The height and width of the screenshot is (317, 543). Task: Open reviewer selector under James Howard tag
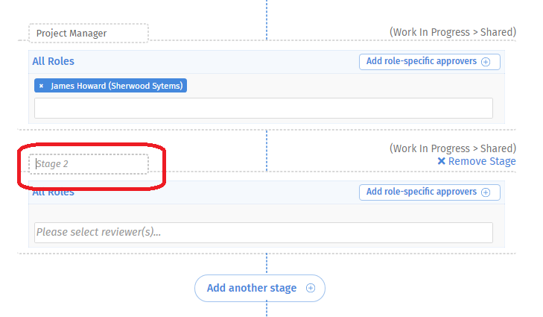coord(264,108)
